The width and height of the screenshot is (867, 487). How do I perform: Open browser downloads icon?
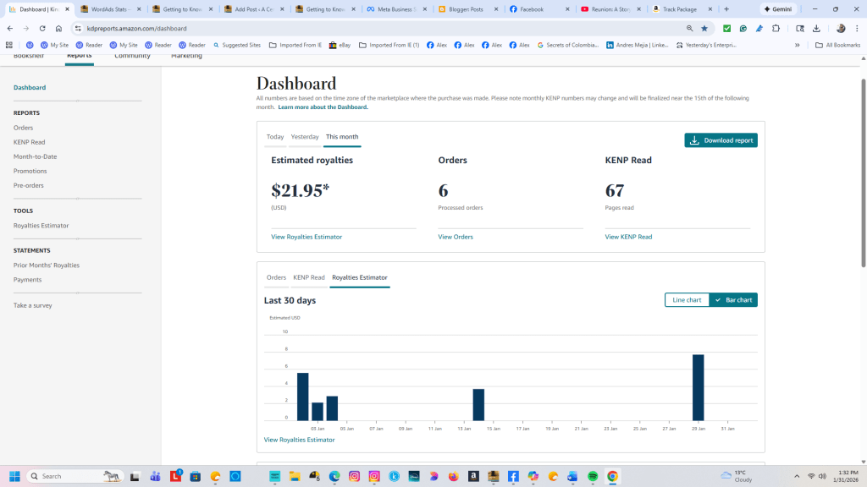point(816,28)
